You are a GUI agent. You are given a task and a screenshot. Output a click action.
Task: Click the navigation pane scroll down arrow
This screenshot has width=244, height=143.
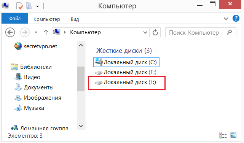(81, 126)
